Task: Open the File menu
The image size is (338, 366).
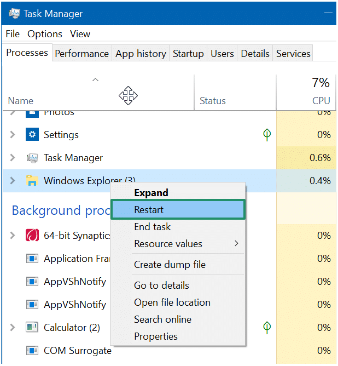Action: click(x=13, y=34)
